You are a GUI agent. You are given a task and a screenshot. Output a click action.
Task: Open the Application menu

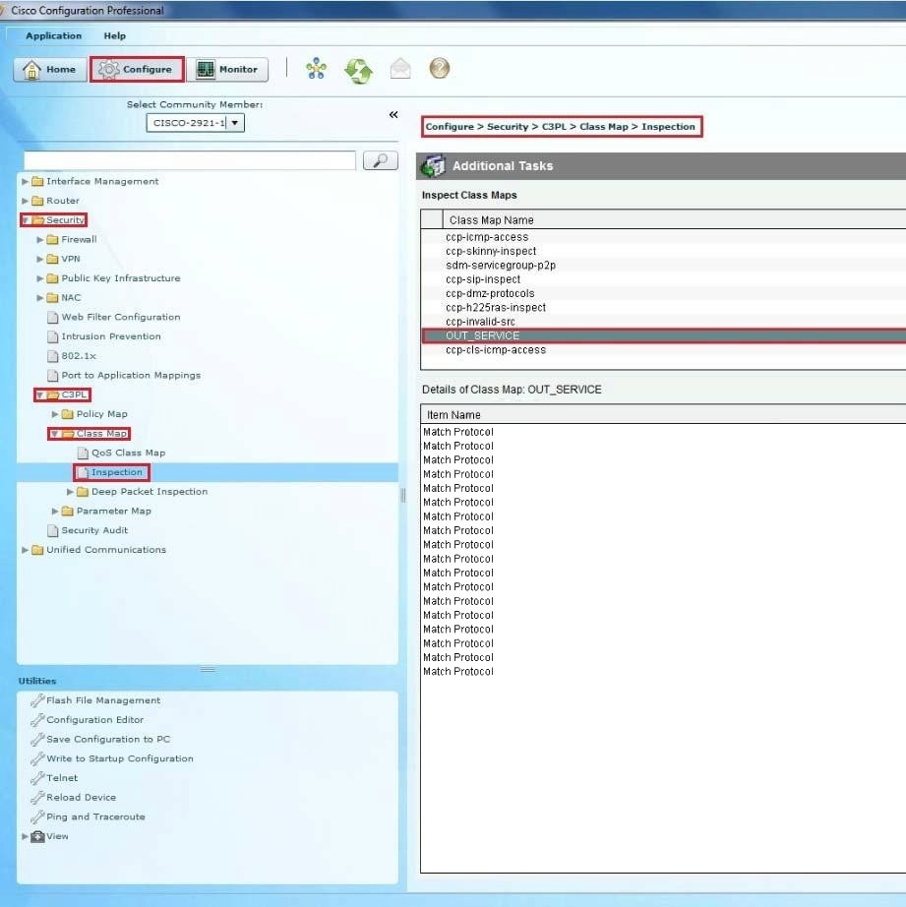54,35
